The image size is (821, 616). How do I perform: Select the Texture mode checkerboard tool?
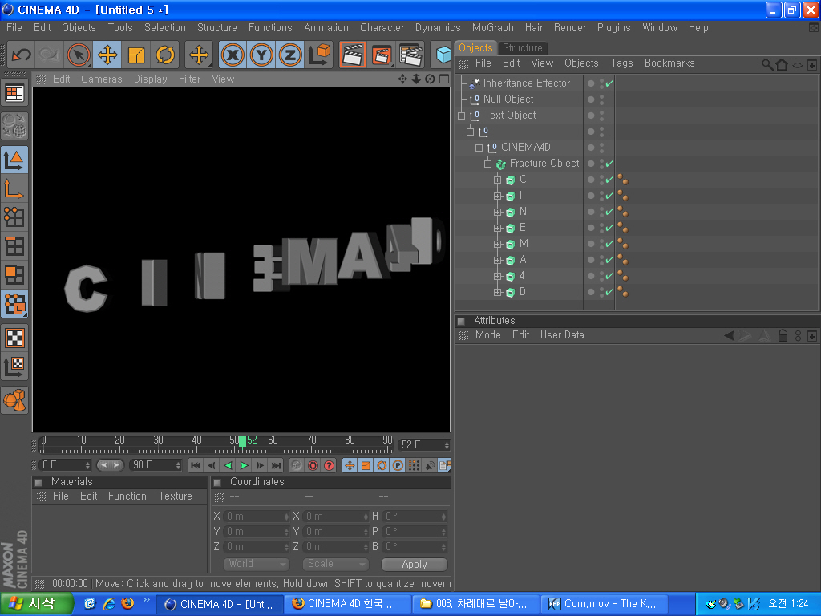click(x=14, y=338)
